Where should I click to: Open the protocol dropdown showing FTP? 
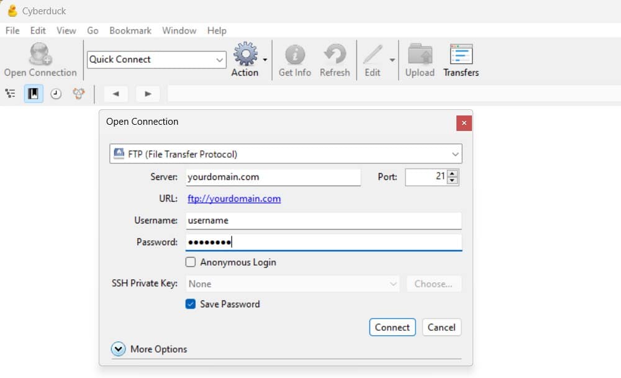click(x=286, y=153)
